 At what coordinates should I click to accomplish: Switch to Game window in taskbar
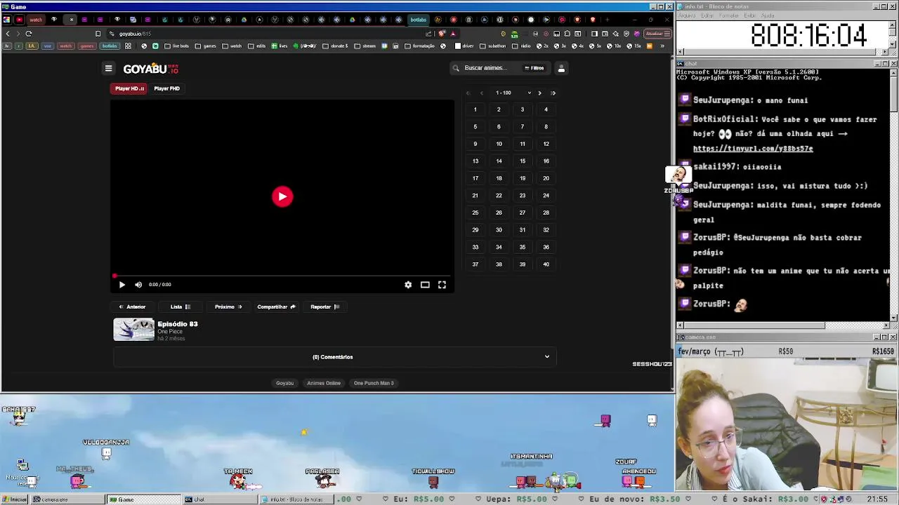(x=143, y=499)
